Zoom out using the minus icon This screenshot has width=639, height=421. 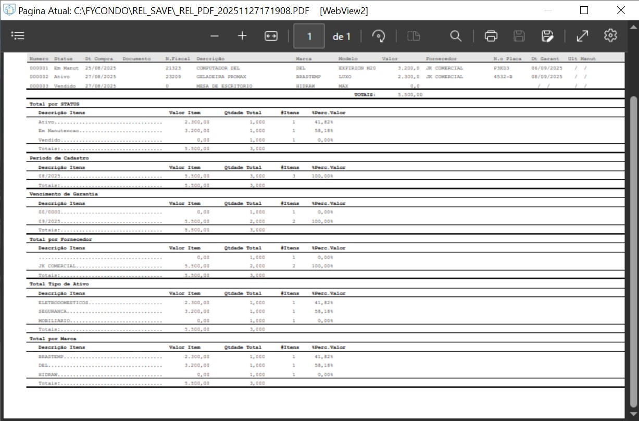215,36
